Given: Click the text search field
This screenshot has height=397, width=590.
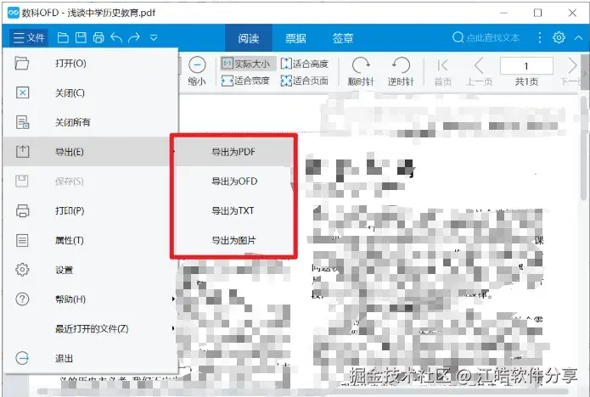Looking at the screenshot, I should [486, 37].
